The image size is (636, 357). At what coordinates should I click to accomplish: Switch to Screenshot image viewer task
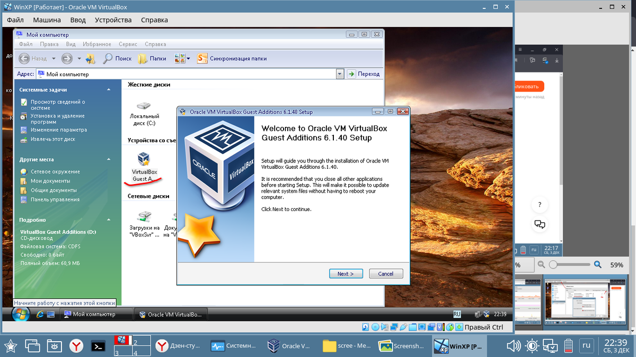(x=402, y=346)
